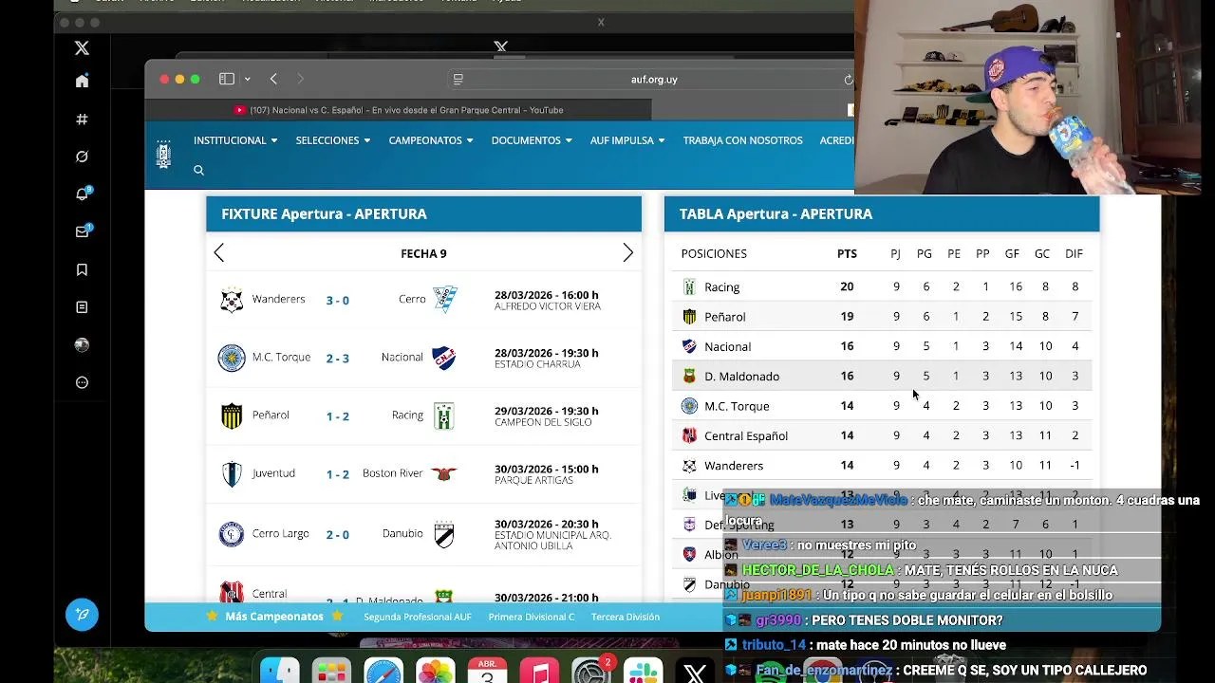
Task: Open Calendar from the Dock
Action: click(487, 671)
